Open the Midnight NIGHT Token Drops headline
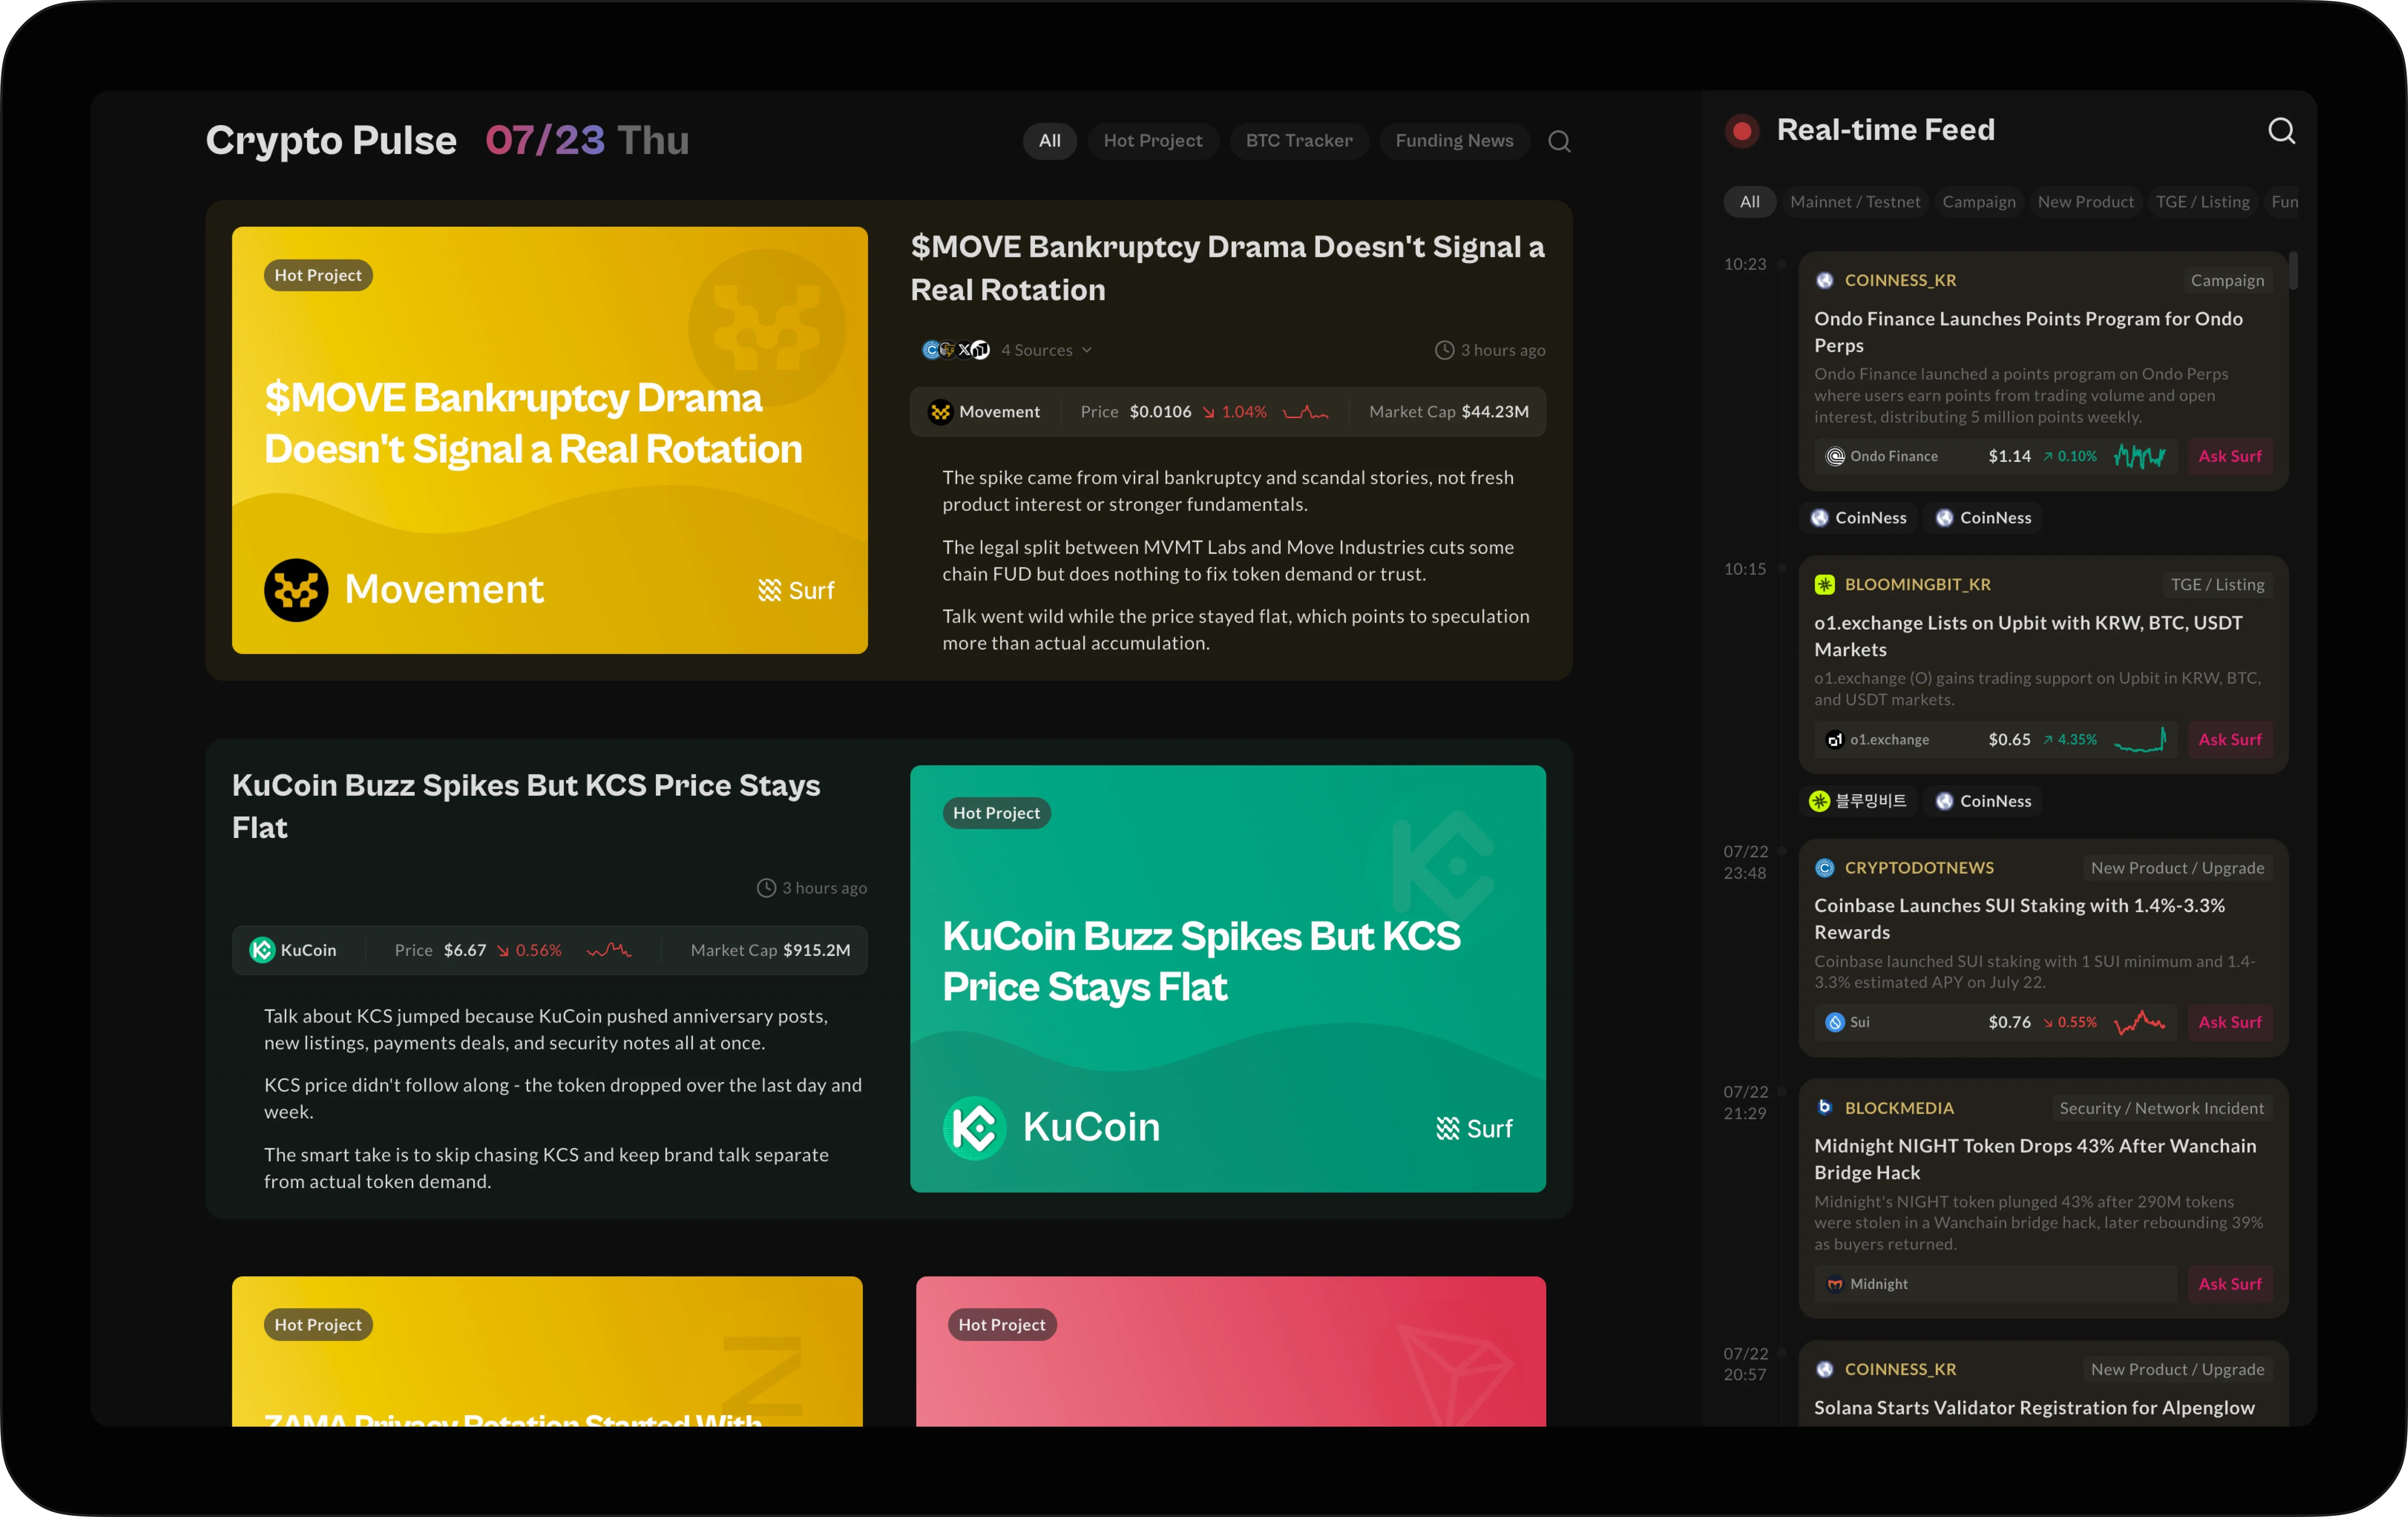Viewport: 2408px width, 1517px height. point(2035,1159)
